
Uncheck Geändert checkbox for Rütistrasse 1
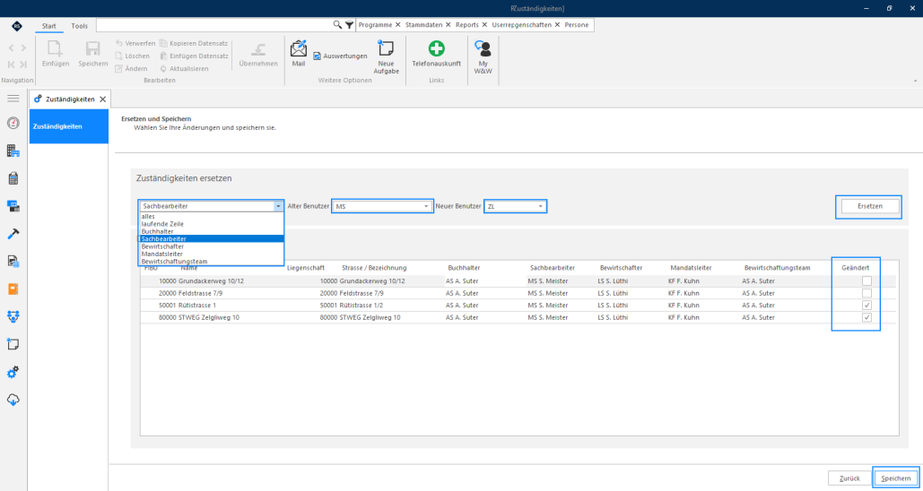(x=866, y=306)
